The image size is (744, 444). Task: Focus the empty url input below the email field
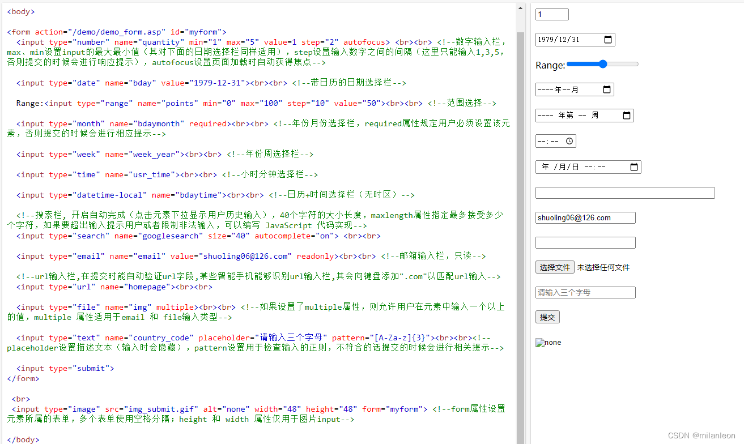coord(585,243)
